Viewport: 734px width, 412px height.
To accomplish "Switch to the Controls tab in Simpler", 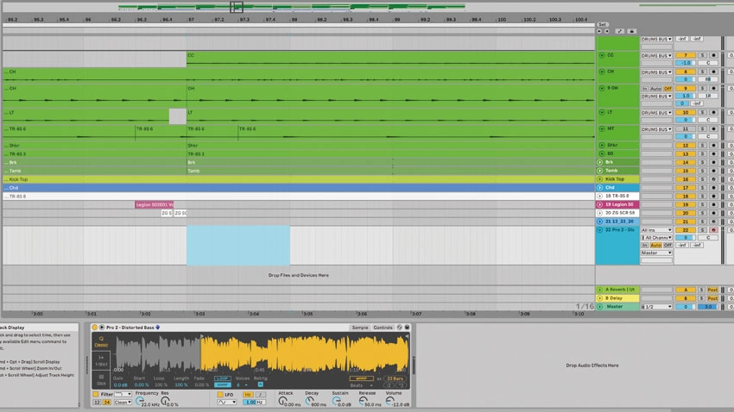I will (383, 328).
